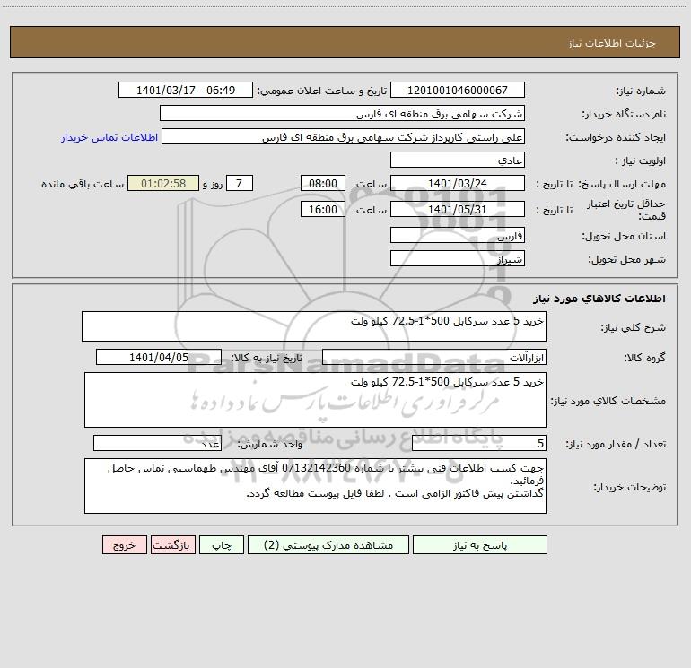Click the حداقل تاریخ اعتبار قیمت label
Viewport: 691px width, 668px height.
(x=626, y=210)
